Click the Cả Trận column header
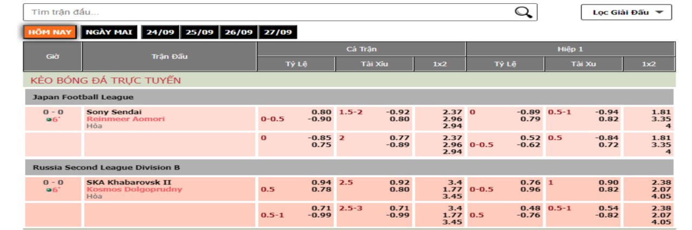The height and width of the screenshot is (230, 692). [x=361, y=49]
